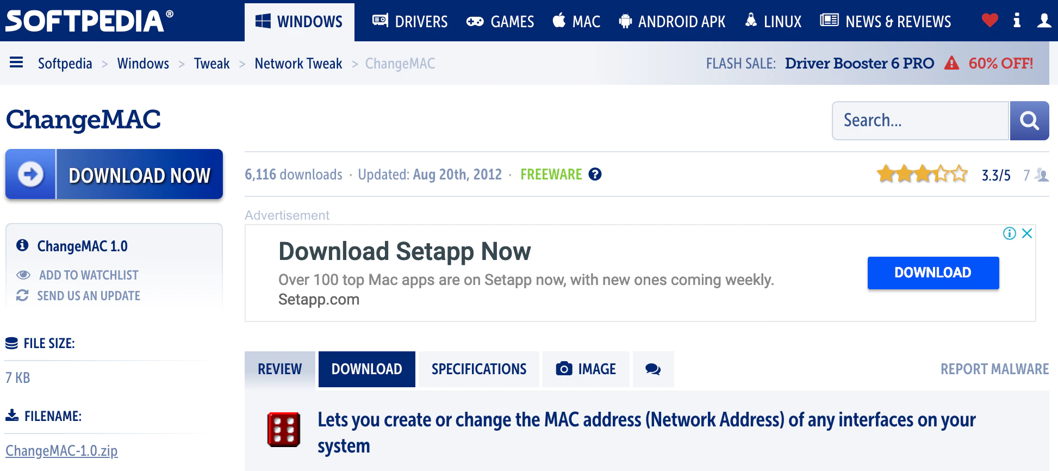Click the red dice ChangeMAC app icon
1058x471 pixels.
[284, 430]
